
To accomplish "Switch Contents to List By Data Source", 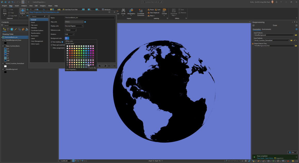I will (x=8, y=29).
